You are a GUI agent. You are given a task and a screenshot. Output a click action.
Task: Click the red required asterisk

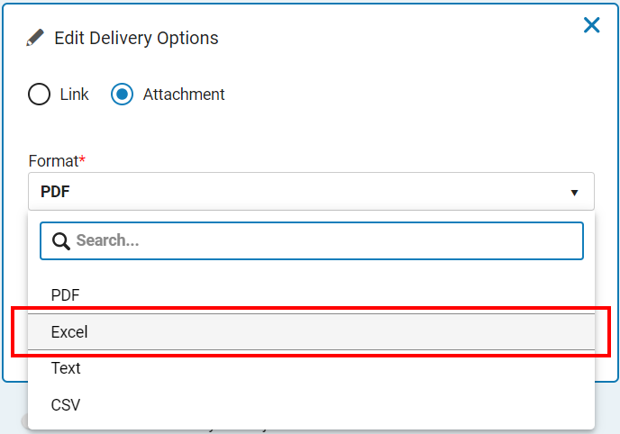point(82,158)
